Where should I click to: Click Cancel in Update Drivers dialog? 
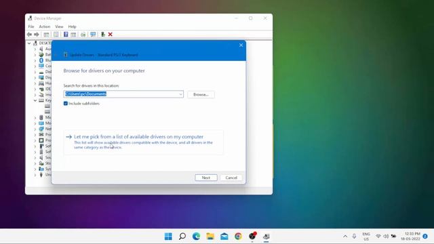click(231, 178)
